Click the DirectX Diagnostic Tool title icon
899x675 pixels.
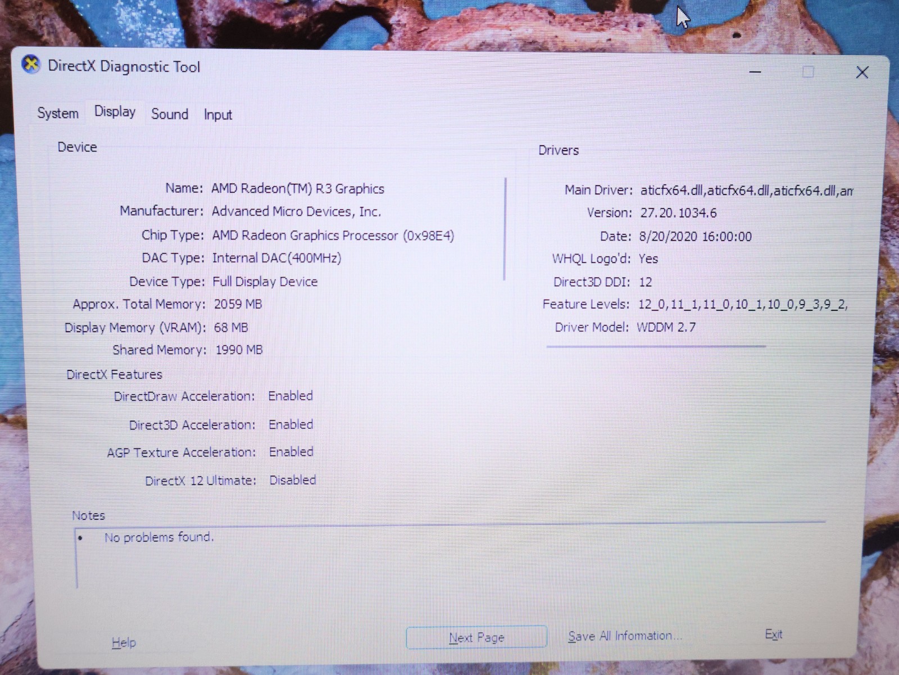point(31,65)
